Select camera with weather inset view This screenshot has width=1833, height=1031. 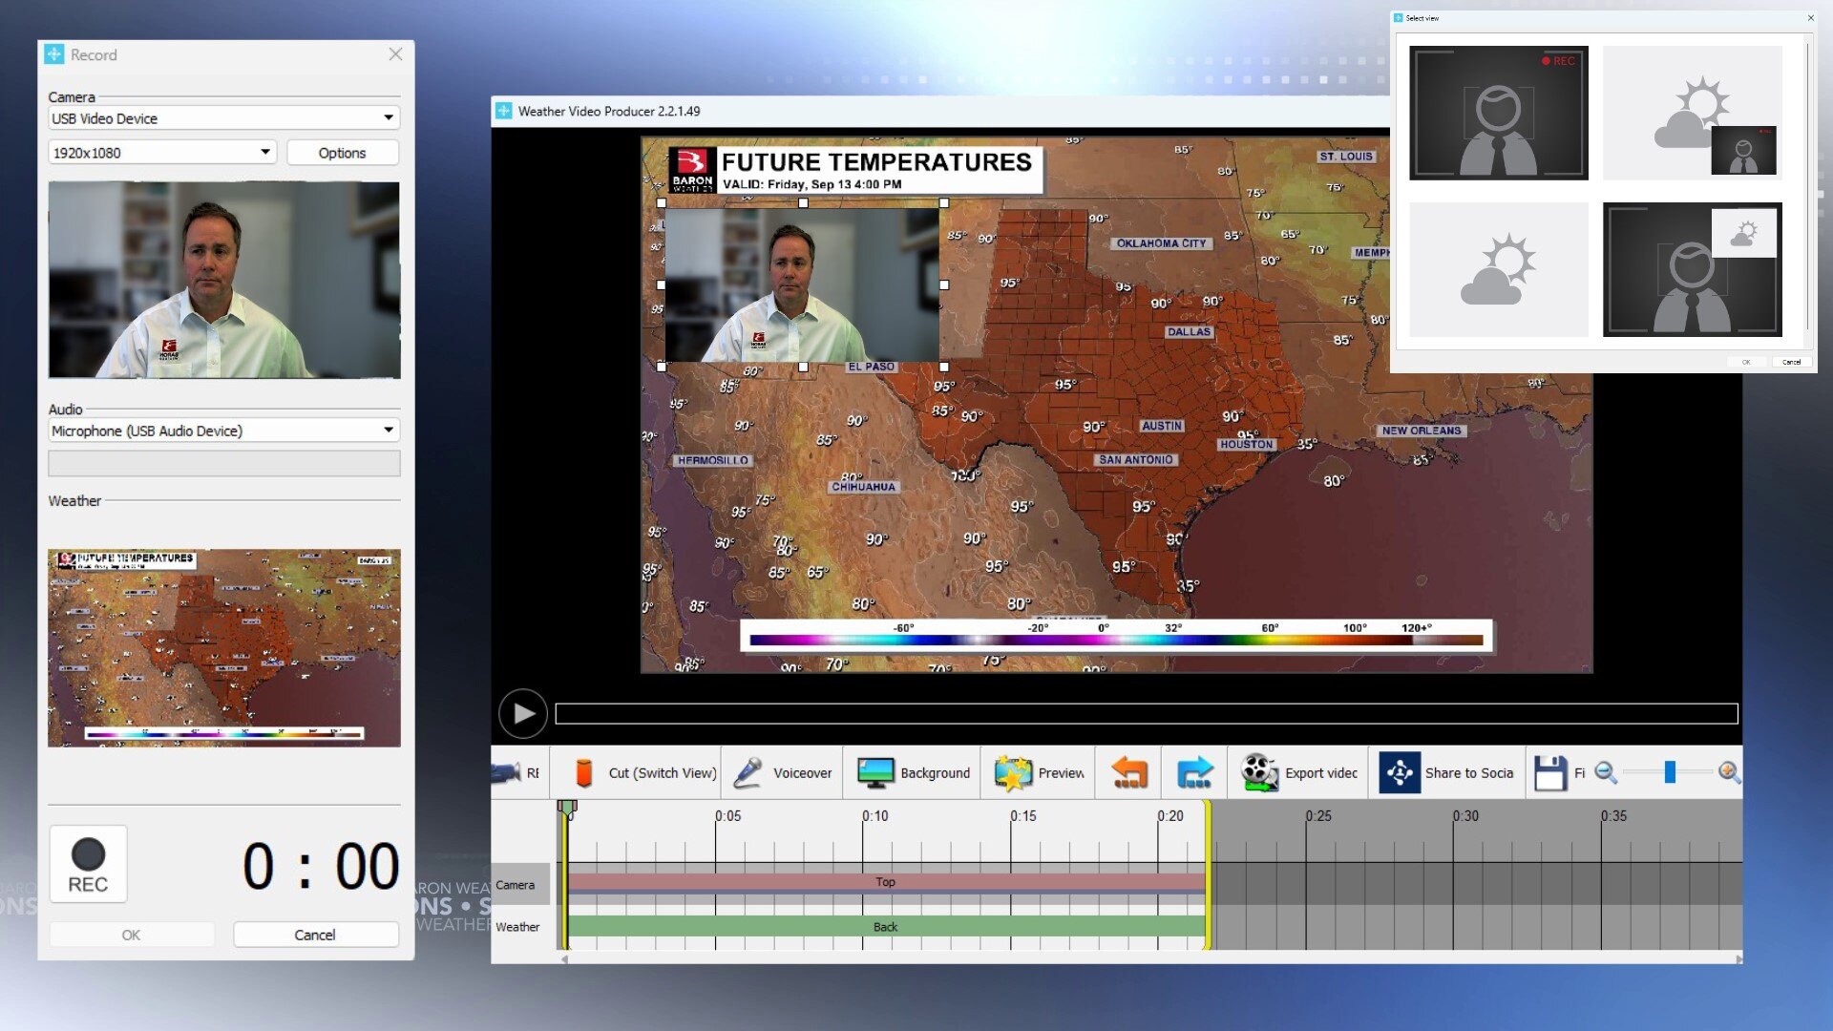coord(1692,269)
